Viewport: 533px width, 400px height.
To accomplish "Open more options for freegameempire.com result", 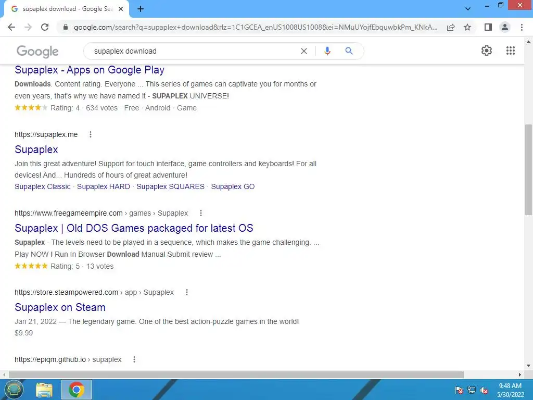I will [x=201, y=213].
